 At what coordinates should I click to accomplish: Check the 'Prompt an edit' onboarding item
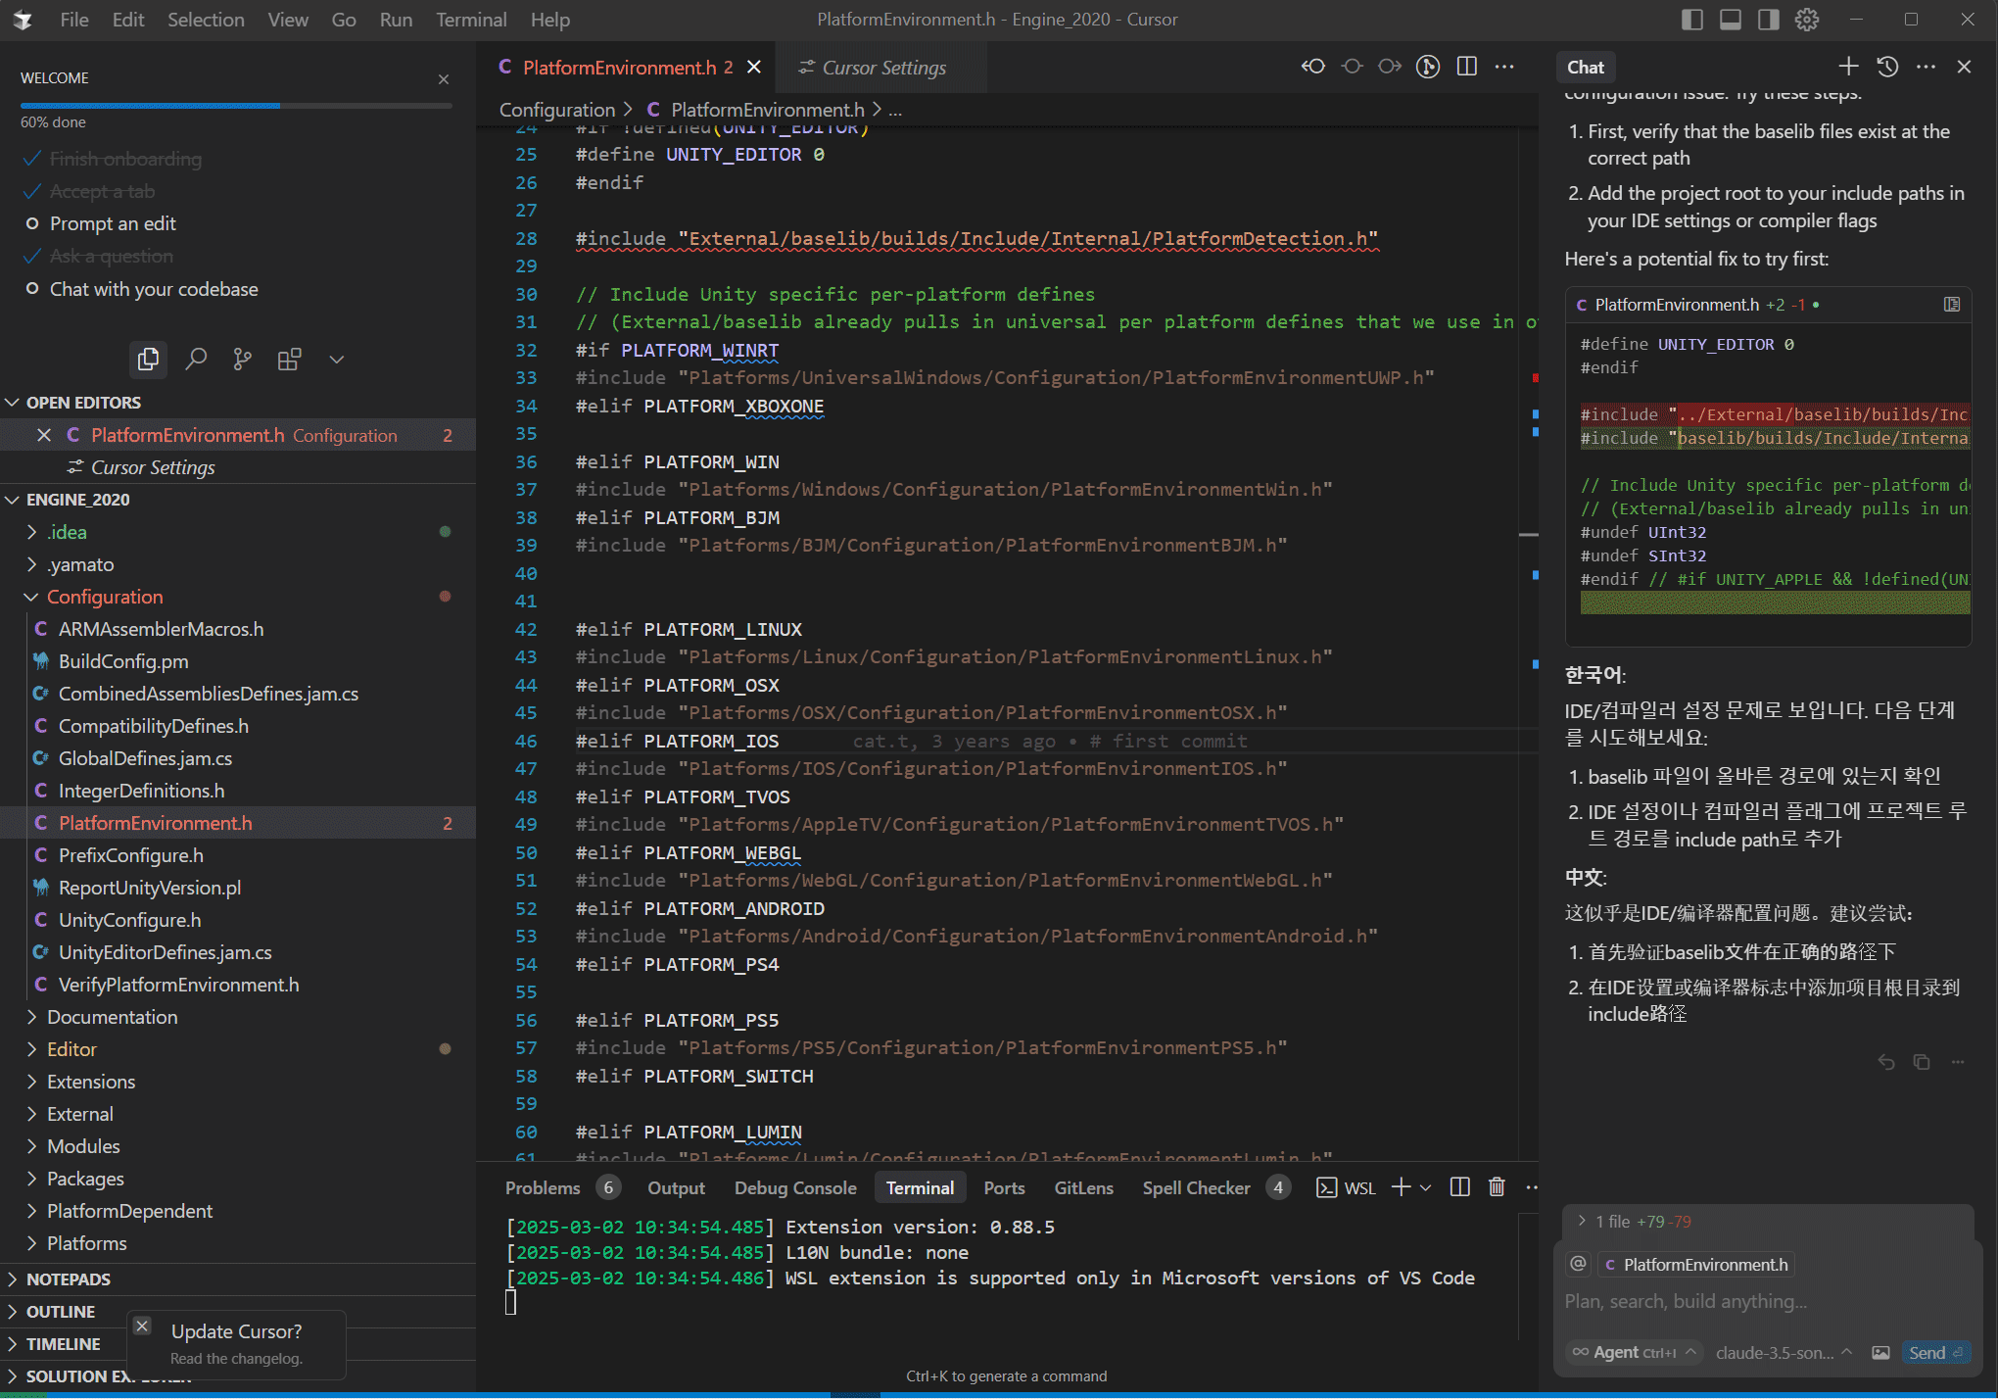coord(113,223)
